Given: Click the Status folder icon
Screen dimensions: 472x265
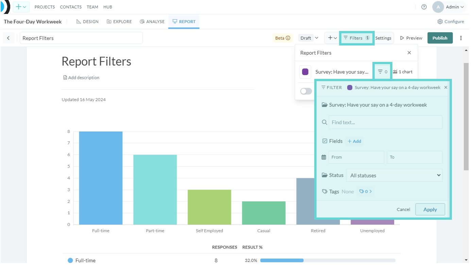Looking at the screenshot, I should [324, 175].
